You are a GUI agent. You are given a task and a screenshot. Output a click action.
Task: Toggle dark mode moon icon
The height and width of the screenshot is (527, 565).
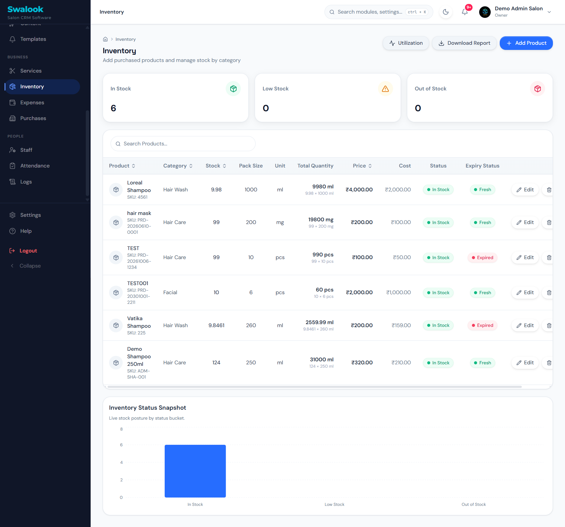click(446, 12)
